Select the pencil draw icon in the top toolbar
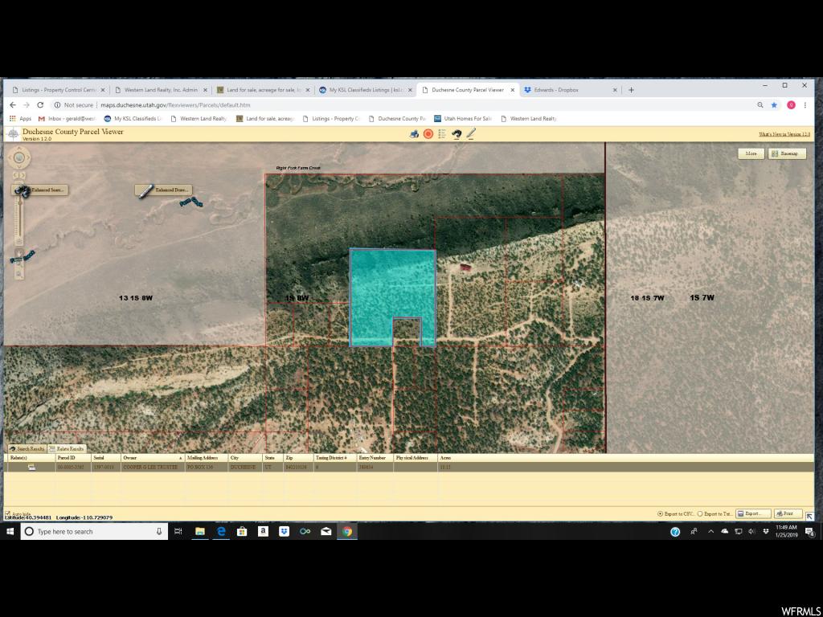 (x=471, y=134)
